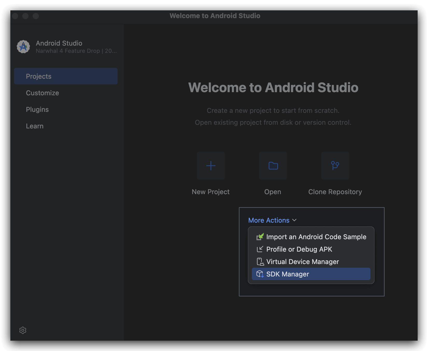This screenshot has width=428, height=351.
Task: Click the Clone Repository branch icon
Action: tap(335, 166)
